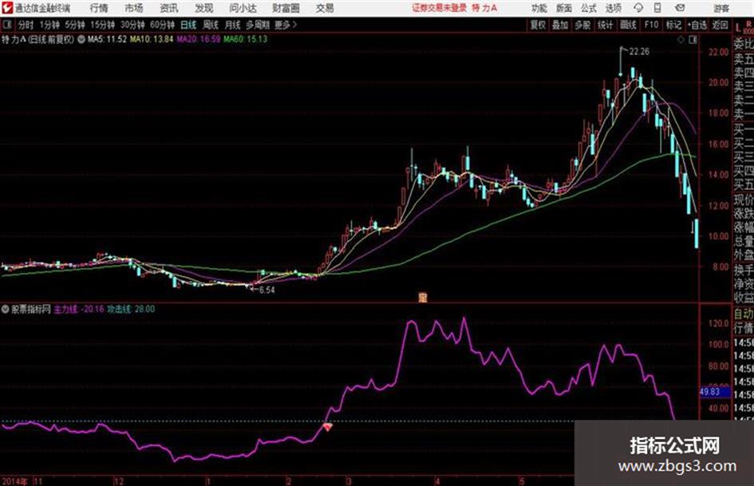Switch to 15分钟 chart period
Viewport: 754px width, 486px height.
(103, 25)
